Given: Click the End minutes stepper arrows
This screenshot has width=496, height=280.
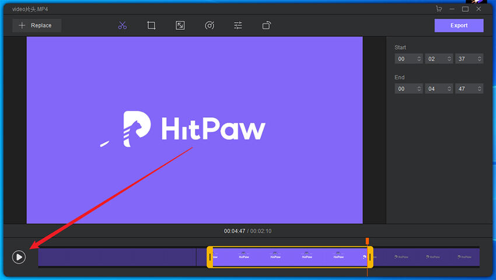Looking at the screenshot, I should [x=449, y=89].
